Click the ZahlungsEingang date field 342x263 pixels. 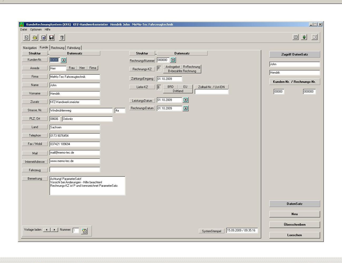[x=169, y=79]
